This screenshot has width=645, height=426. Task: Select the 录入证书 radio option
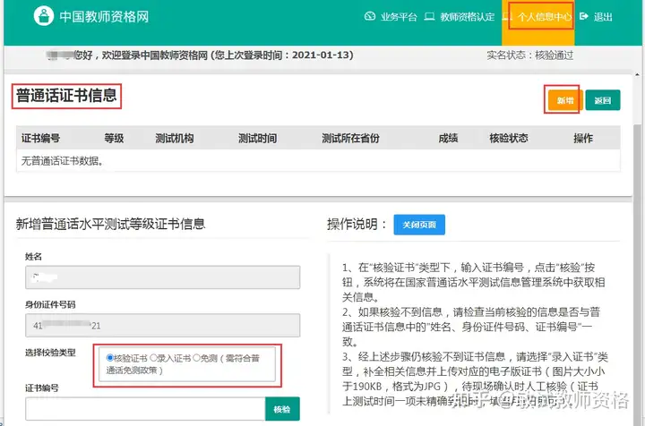(153, 358)
